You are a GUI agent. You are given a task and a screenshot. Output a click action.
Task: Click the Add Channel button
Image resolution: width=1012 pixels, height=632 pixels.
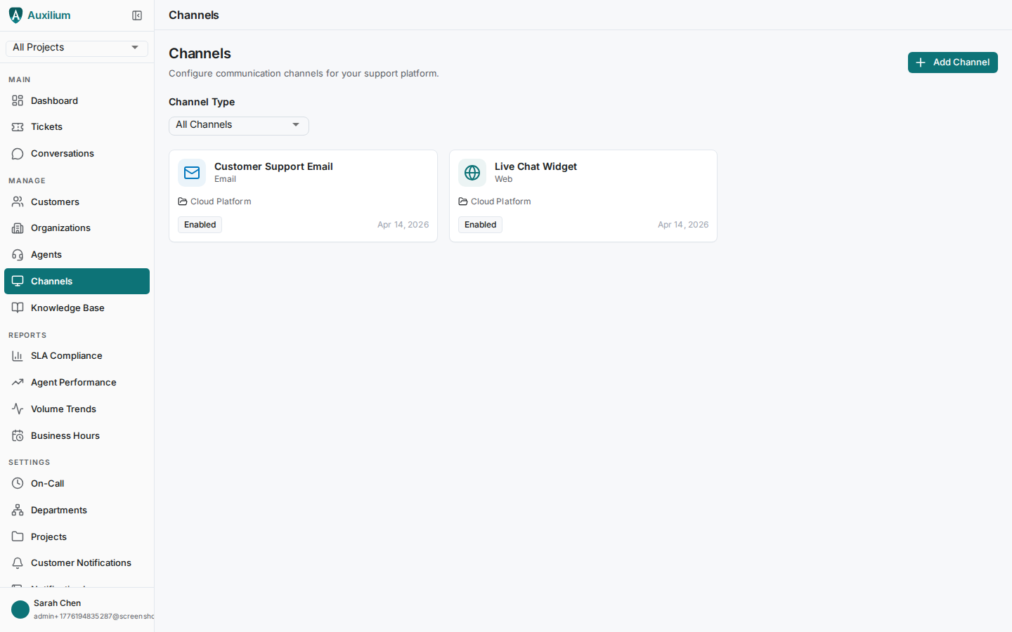click(x=952, y=62)
